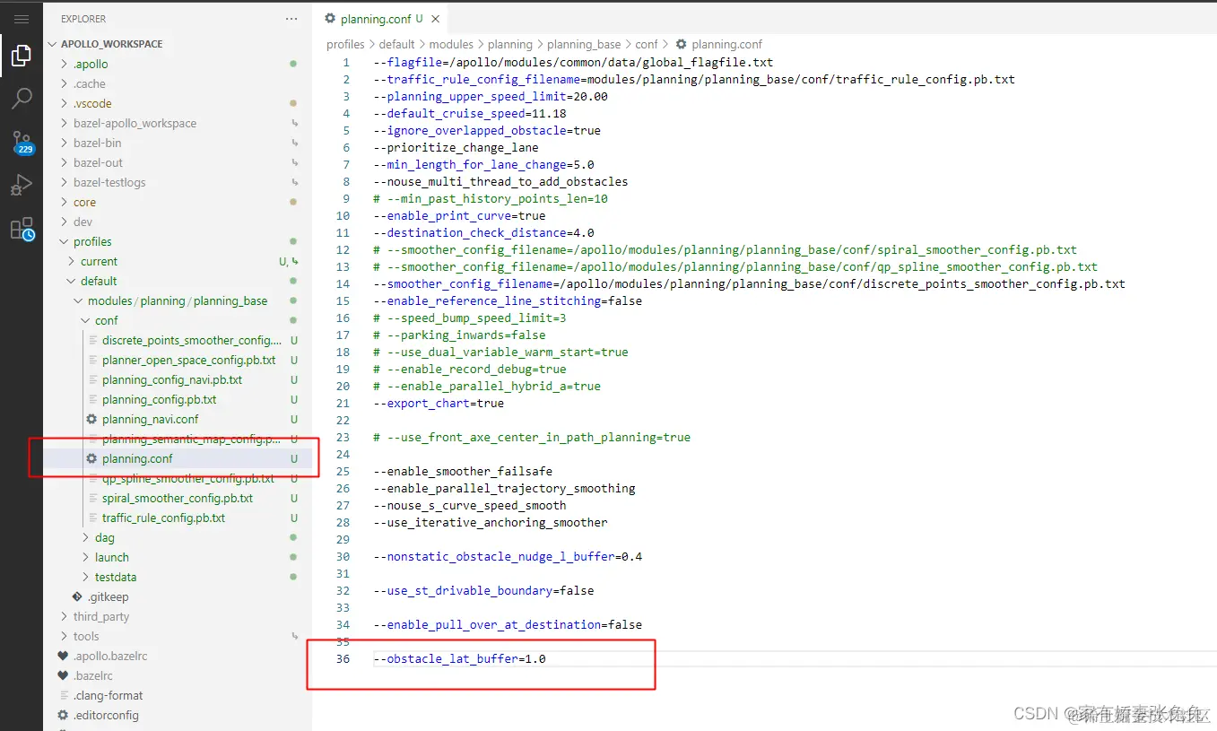Click the --planning_upper_speed_limit=20.00 line
Image resolution: width=1217 pixels, height=731 pixels.
[x=491, y=96]
